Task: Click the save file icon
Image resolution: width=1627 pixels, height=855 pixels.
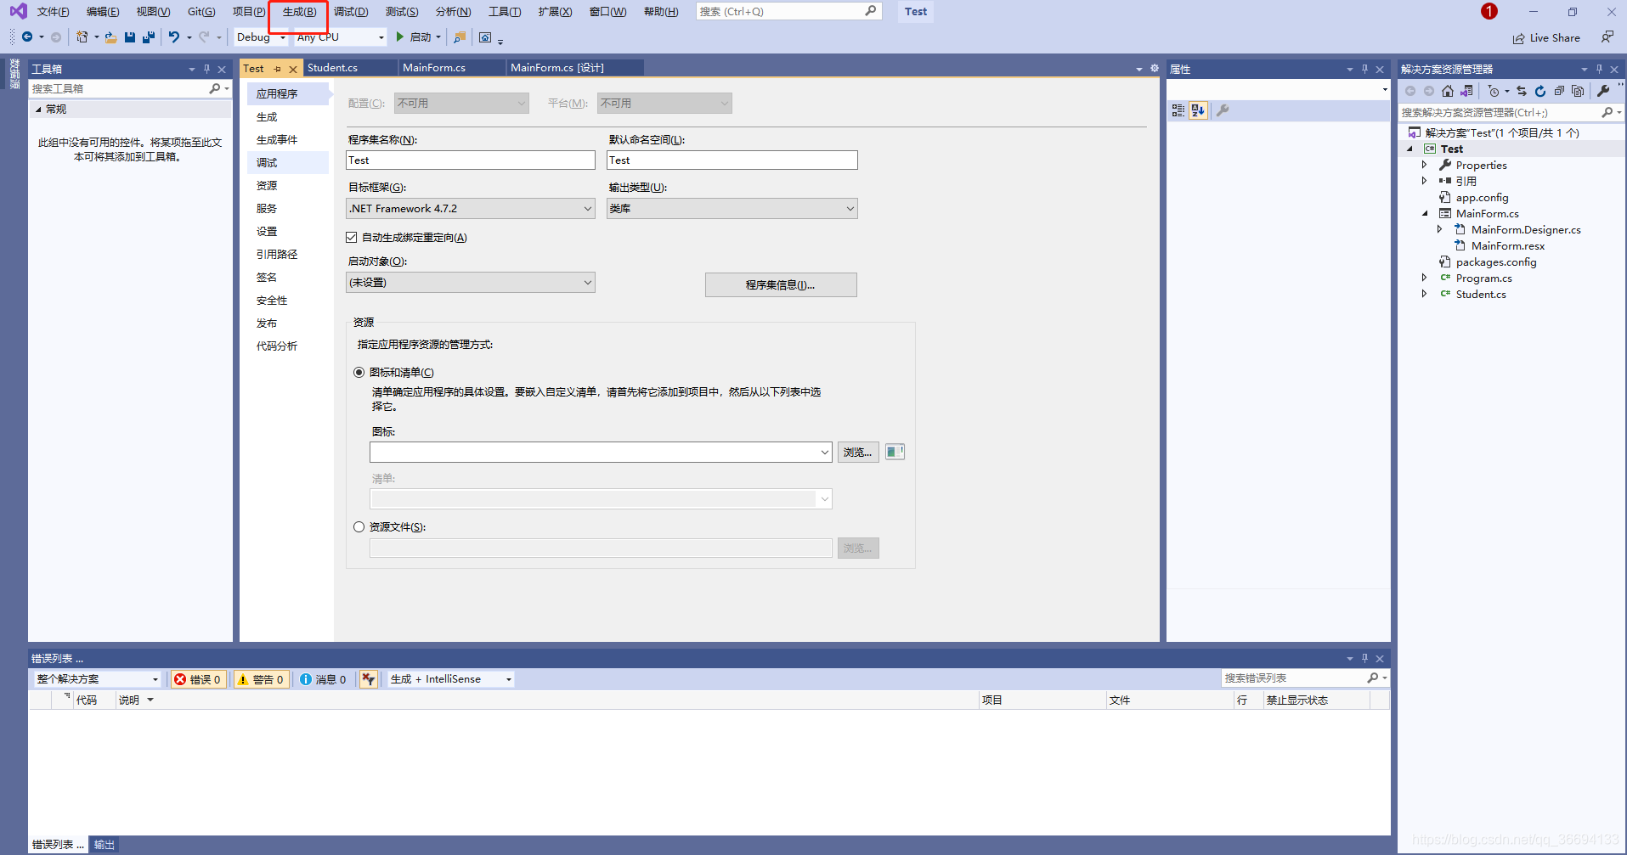Action: pyautogui.click(x=130, y=37)
